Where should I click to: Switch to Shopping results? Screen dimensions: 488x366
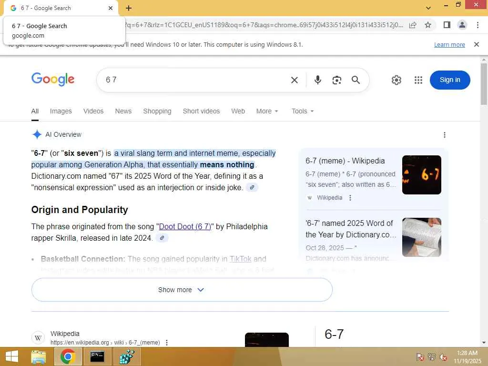[x=157, y=111]
